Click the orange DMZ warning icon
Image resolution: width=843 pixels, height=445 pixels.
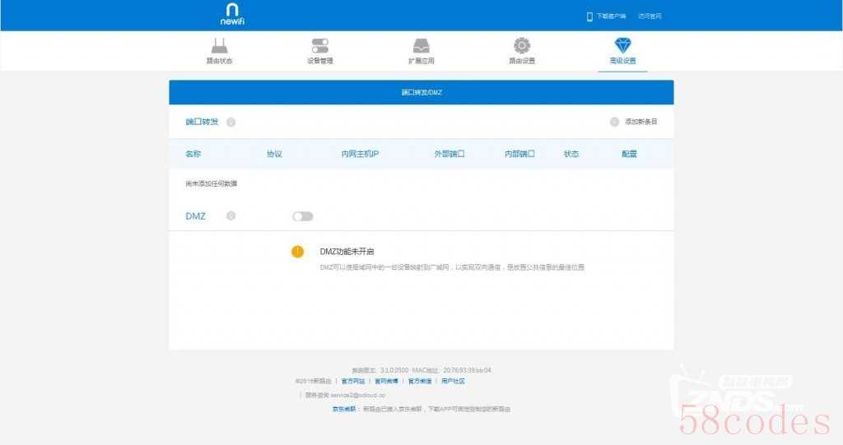tap(298, 252)
